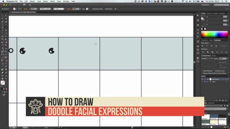The height and width of the screenshot is (129, 230).
Task: Open the Character panel icon in dock
Action: pos(198,30)
